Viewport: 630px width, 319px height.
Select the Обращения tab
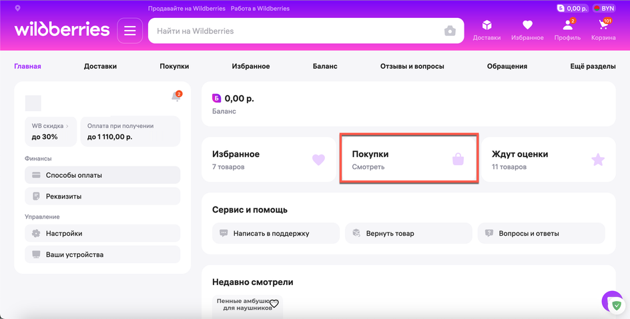(x=507, y=66)
